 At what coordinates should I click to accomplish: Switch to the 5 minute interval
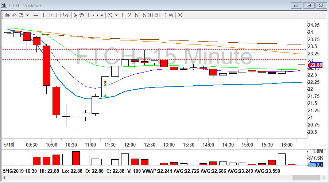click(x=136, y=15)
